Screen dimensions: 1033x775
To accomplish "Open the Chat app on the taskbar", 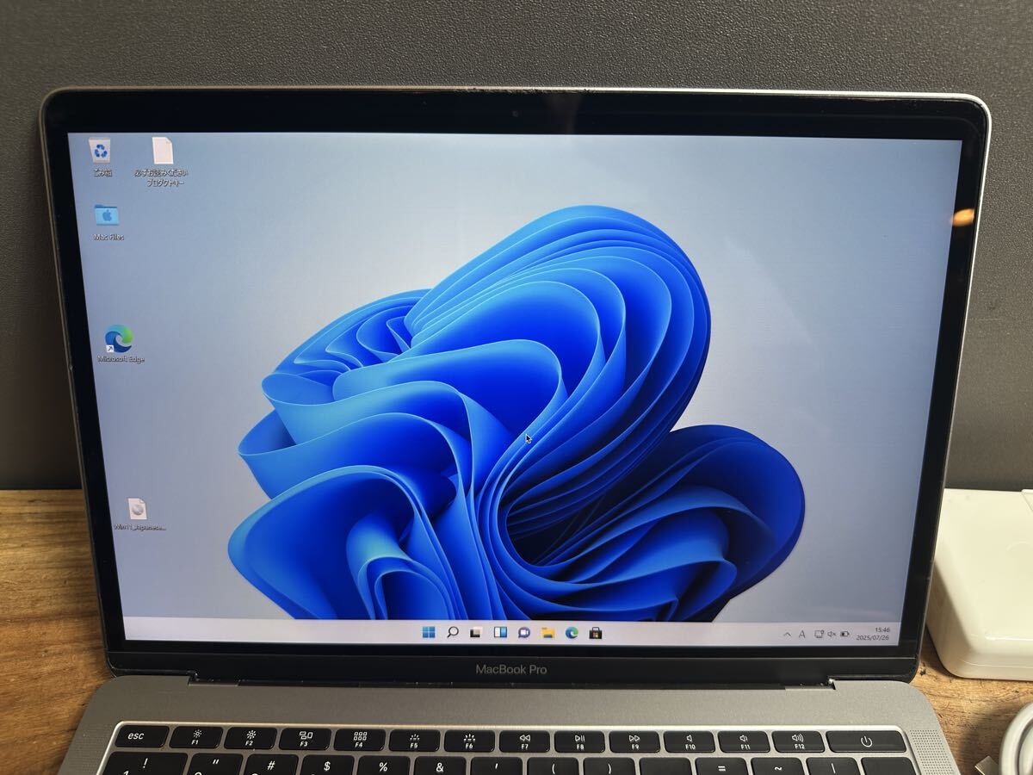I will [523, 633].
